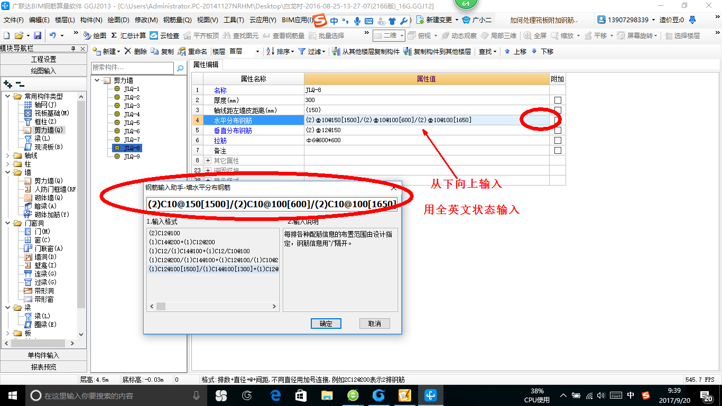Image resolution: width=722 pixels, height=406 pixels.
Task: Open 文件(F) menu
Action: [14, 20]
